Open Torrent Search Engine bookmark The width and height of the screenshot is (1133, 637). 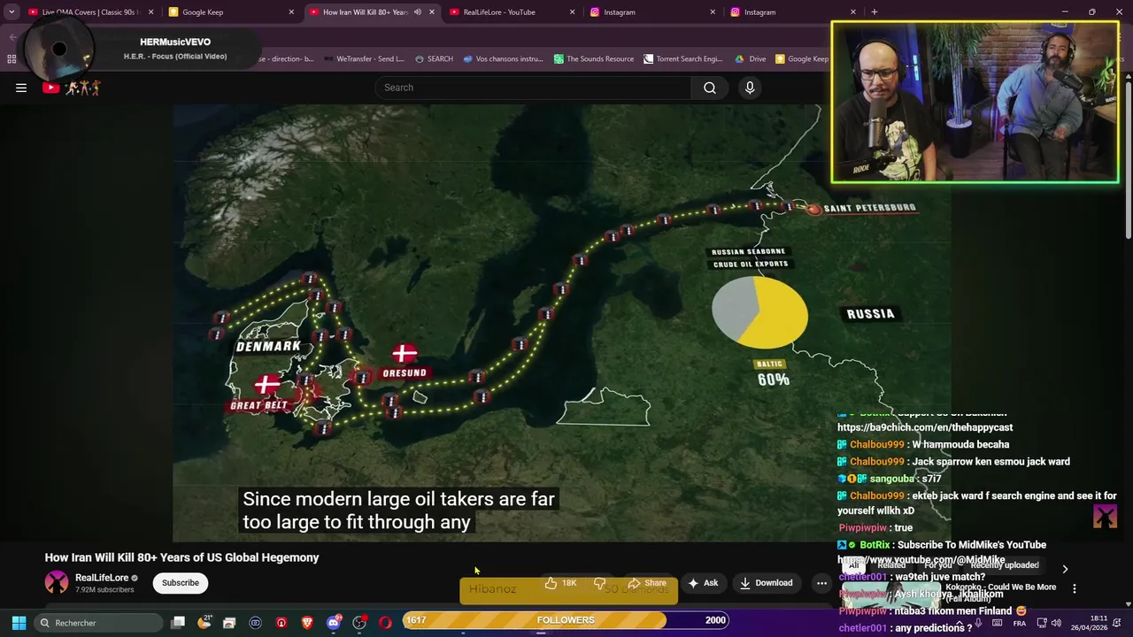pos(683,59)
